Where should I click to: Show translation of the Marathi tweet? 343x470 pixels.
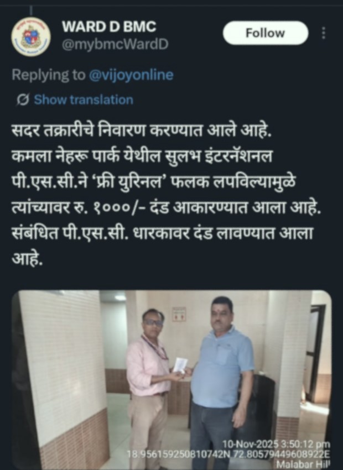pos(84,100)
